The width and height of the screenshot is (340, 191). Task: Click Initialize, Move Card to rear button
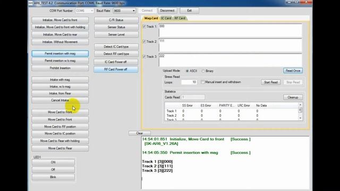(x=60, y=34)
